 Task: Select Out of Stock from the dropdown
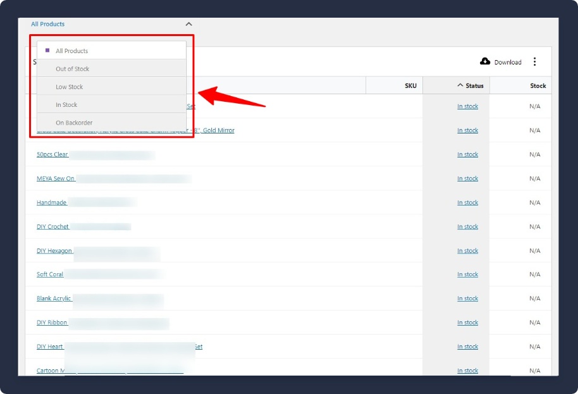(72, 69)
